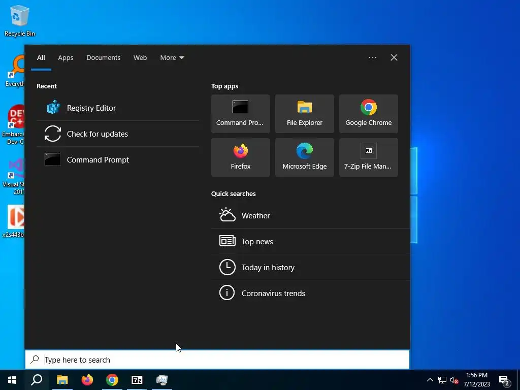The image size is (520, 390).
Task: Select the Recycle Bin desktop icon
Action: (x=20, y=21)
